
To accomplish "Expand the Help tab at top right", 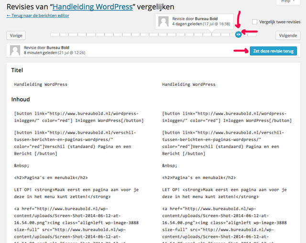I will pyautogui.click(x=286, y=1).
